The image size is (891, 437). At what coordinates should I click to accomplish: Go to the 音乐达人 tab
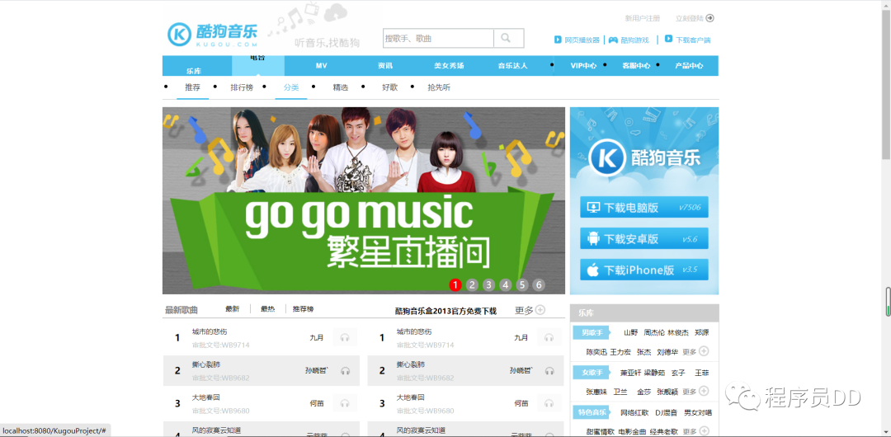point(512,65)
